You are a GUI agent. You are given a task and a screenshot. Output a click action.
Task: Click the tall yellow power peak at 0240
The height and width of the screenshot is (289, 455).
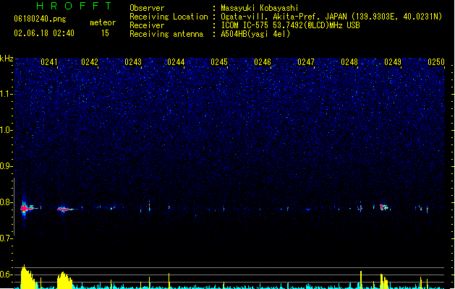[x=27, y=277]
